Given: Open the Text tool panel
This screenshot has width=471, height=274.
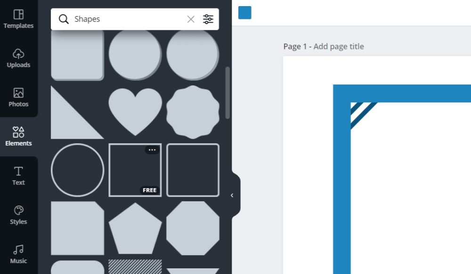Looking at the screenshot, I should tap(18, 176).
